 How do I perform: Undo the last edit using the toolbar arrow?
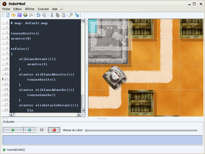[x=38, y=15]
